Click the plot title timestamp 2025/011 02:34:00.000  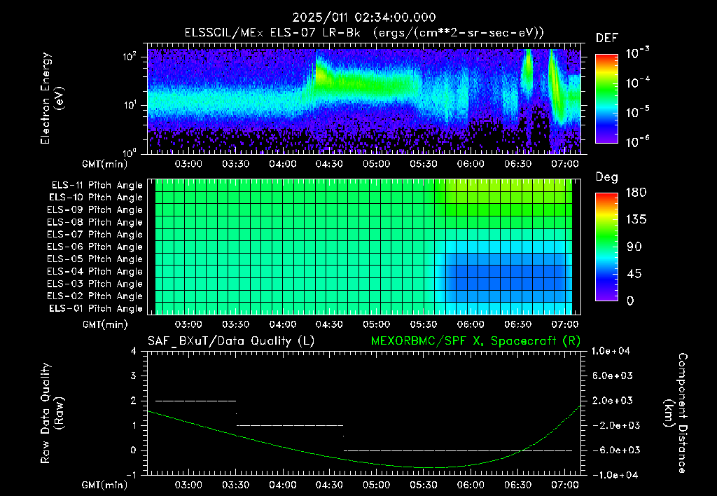click(364, 18)
